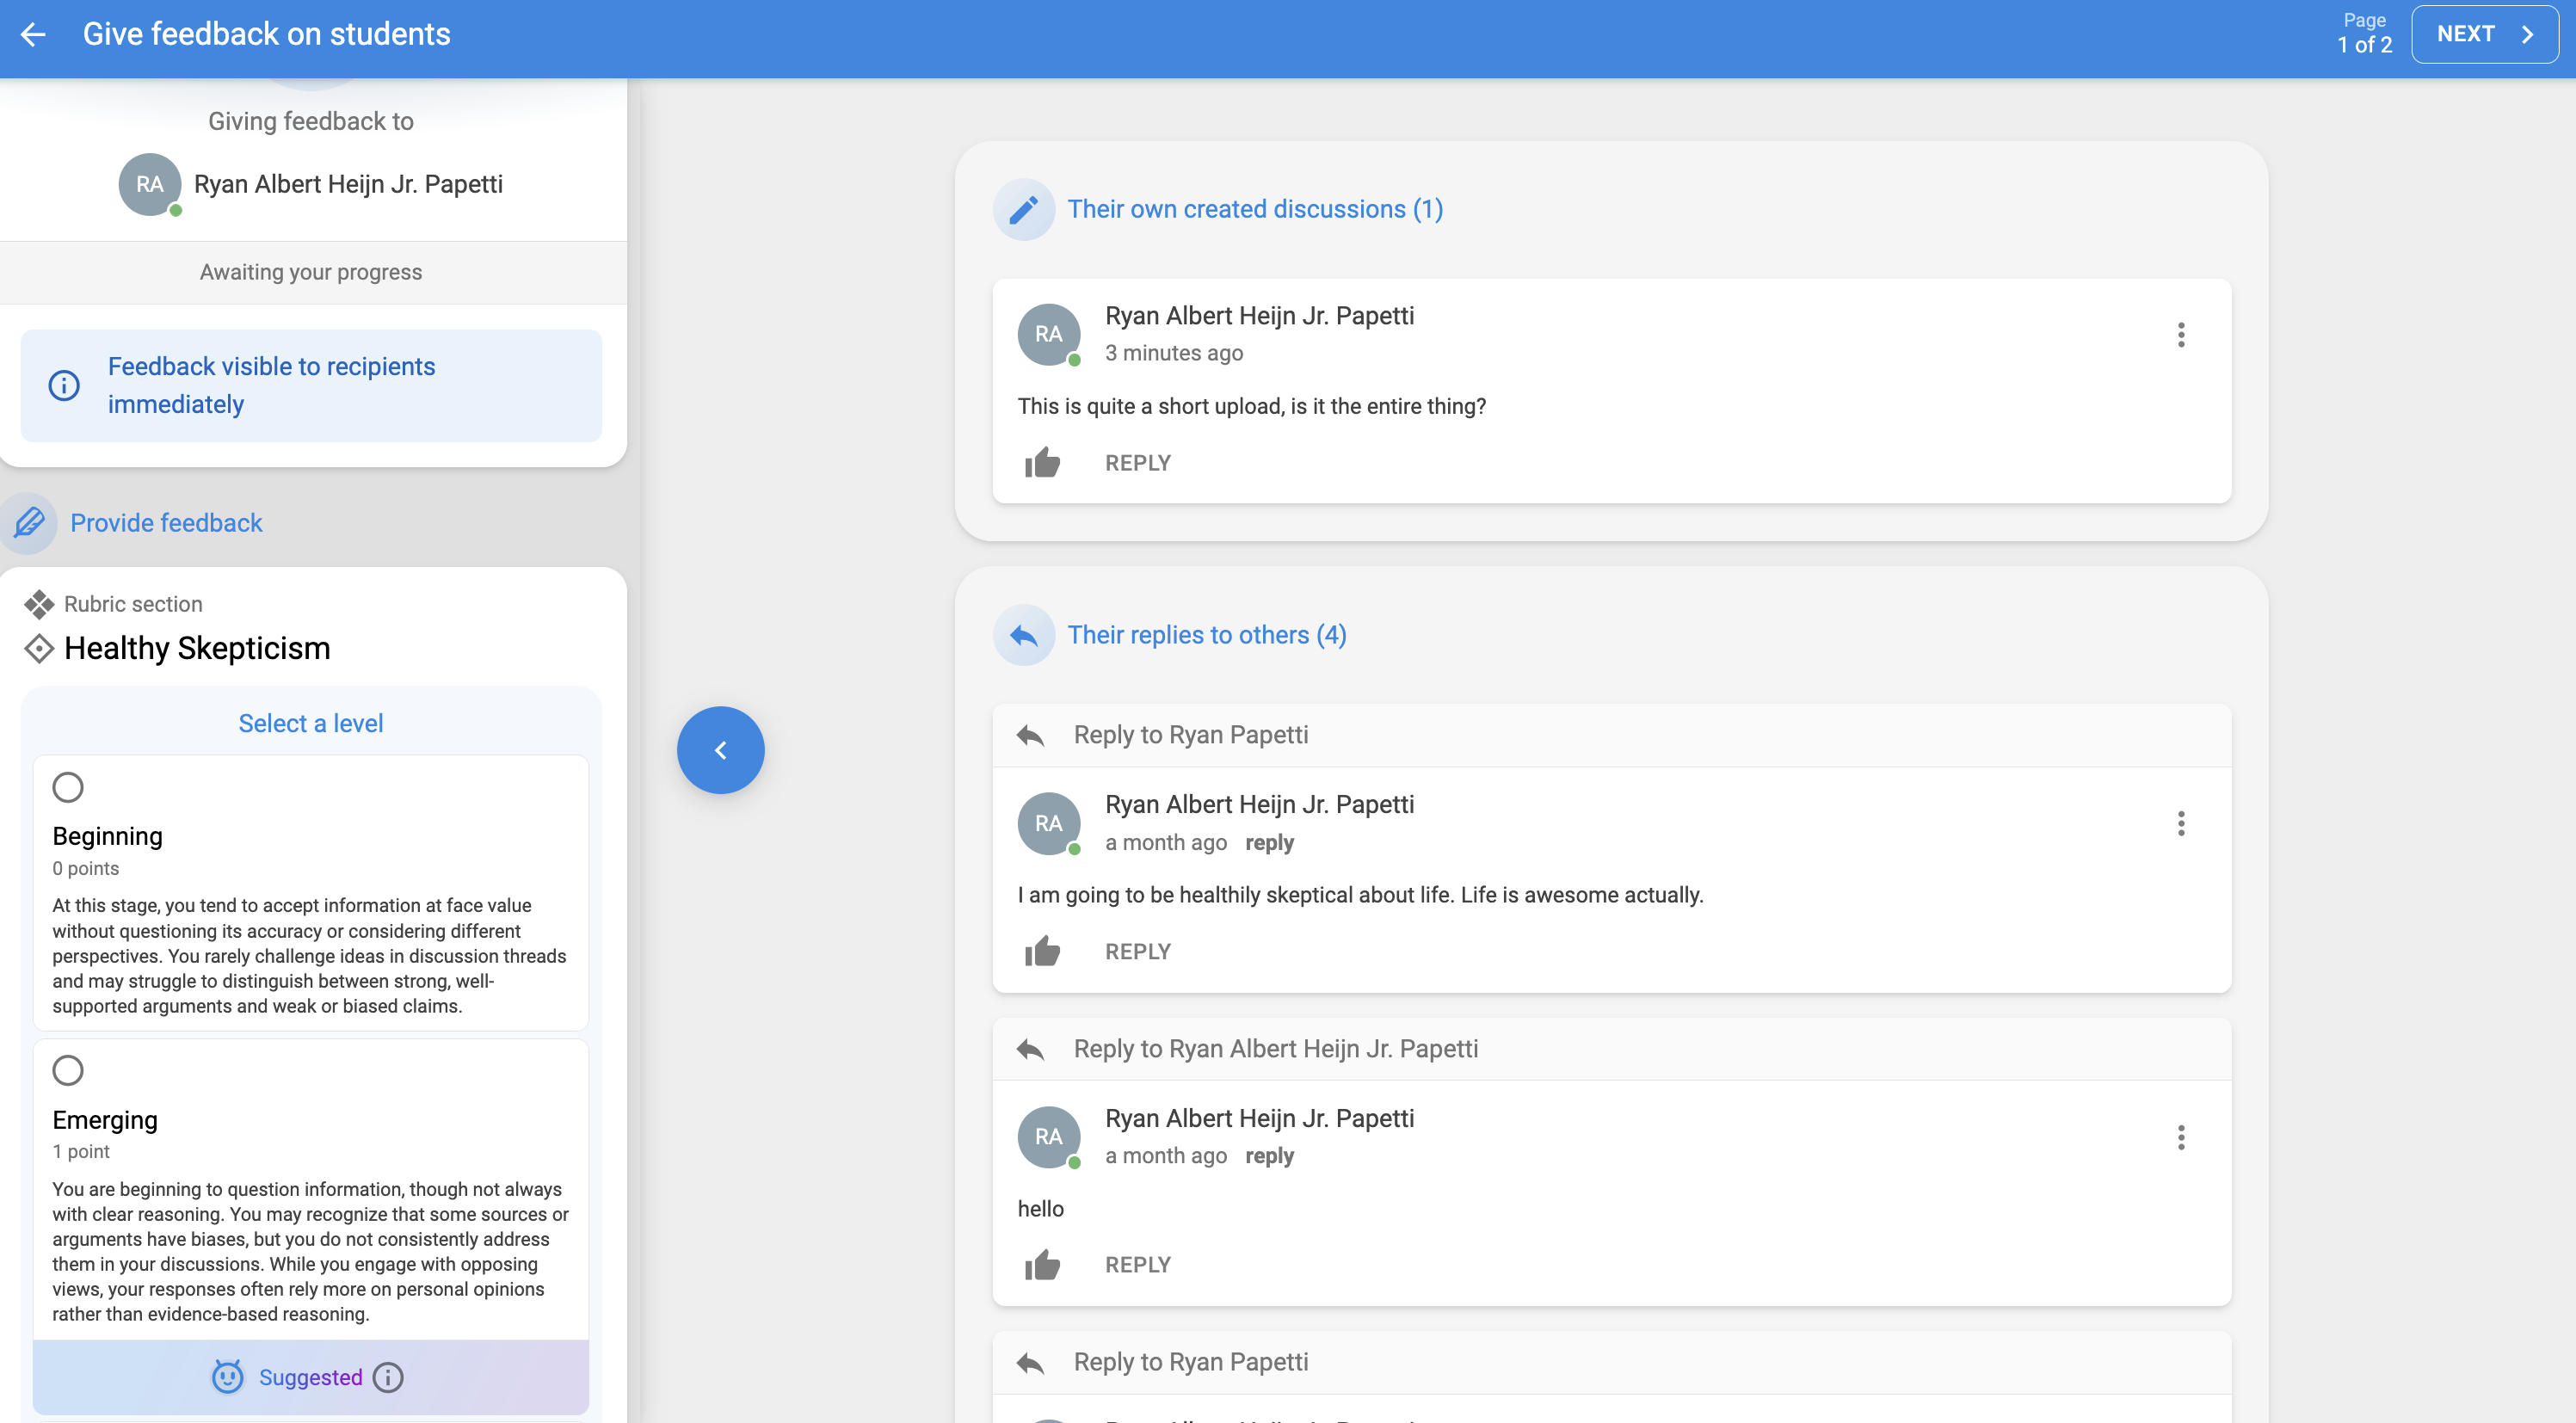Like the 'healthily skeptical about life' reply
The width and height of the screenshot is (2576, 1423).
pos(1042,951)
